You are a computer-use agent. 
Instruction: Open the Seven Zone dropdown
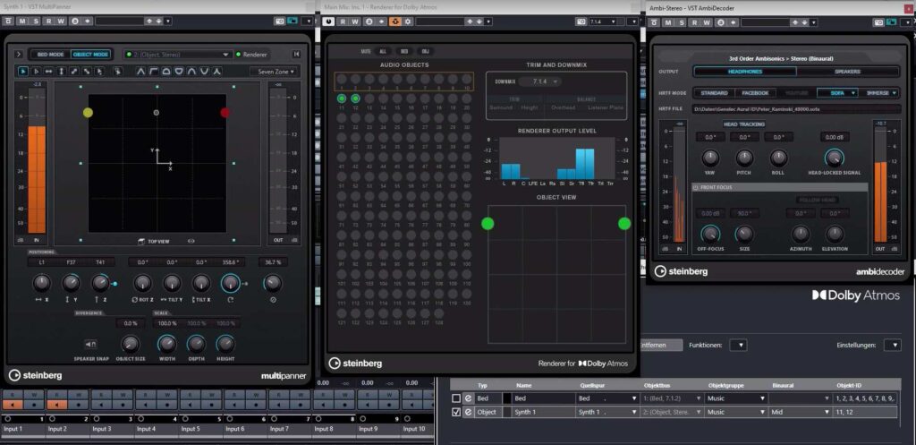point(274,72)
